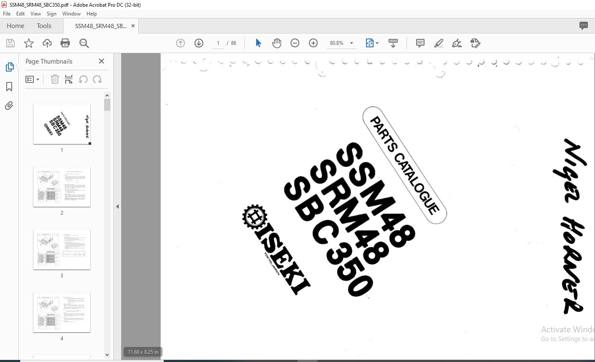The image size is (595, 362).
Task: Bookmark file with star icon
Action: pyautogui.click(x=29, y=43)
